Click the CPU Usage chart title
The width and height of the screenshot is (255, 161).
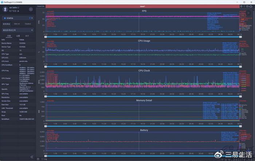pos(144,41)
